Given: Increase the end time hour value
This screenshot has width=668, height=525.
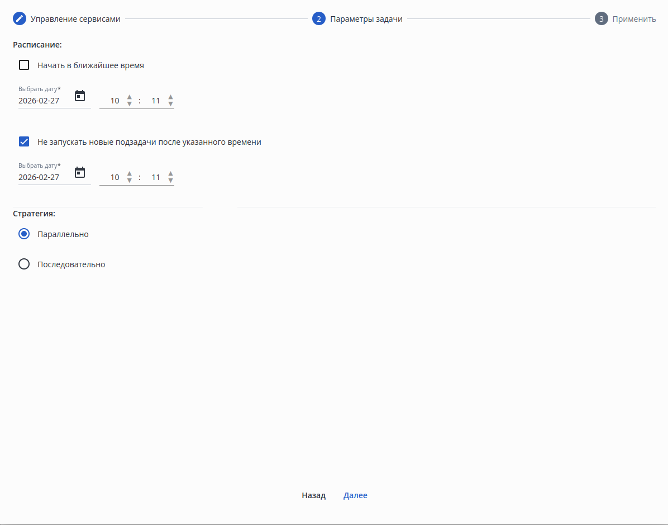Looking at the screenshot, I should click(x=130, y=173).
